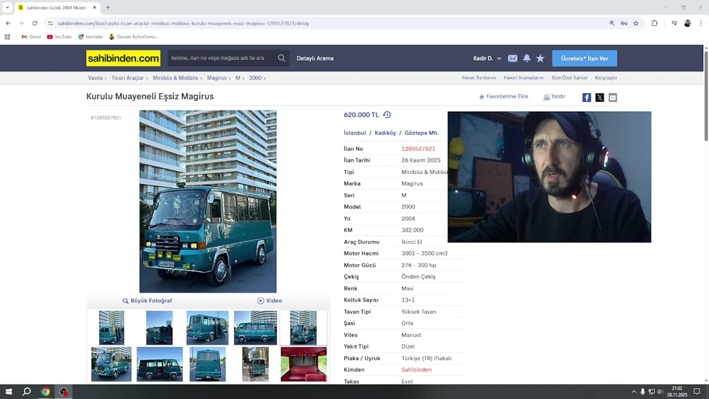Click Büyük Fotoğraf button

147,301
